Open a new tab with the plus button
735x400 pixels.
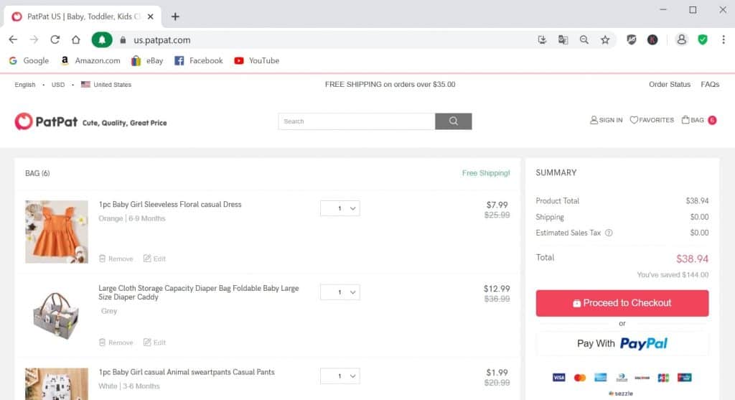pyautogui.click(x=175, y=17)
